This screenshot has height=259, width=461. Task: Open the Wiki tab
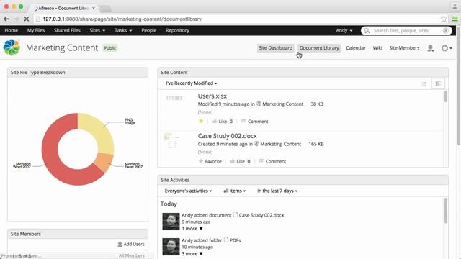[x=377, y=48]
